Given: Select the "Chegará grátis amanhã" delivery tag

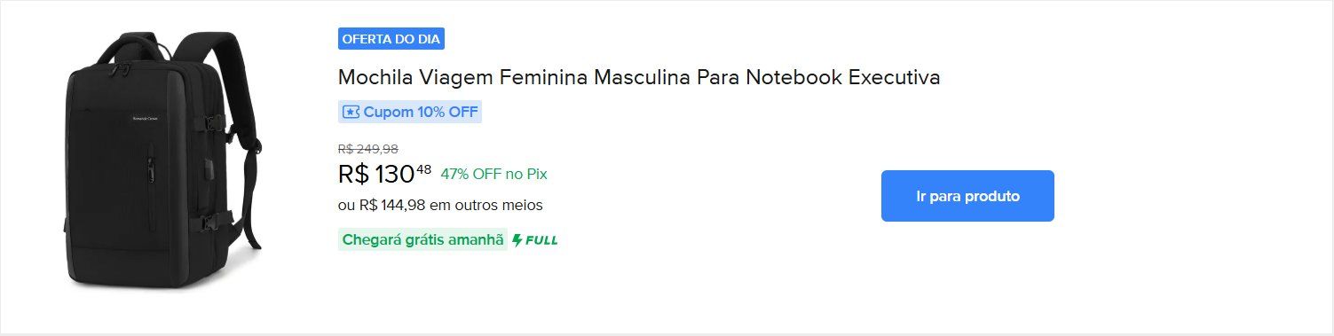Looking at the screenshot, I should pos(422,240).
